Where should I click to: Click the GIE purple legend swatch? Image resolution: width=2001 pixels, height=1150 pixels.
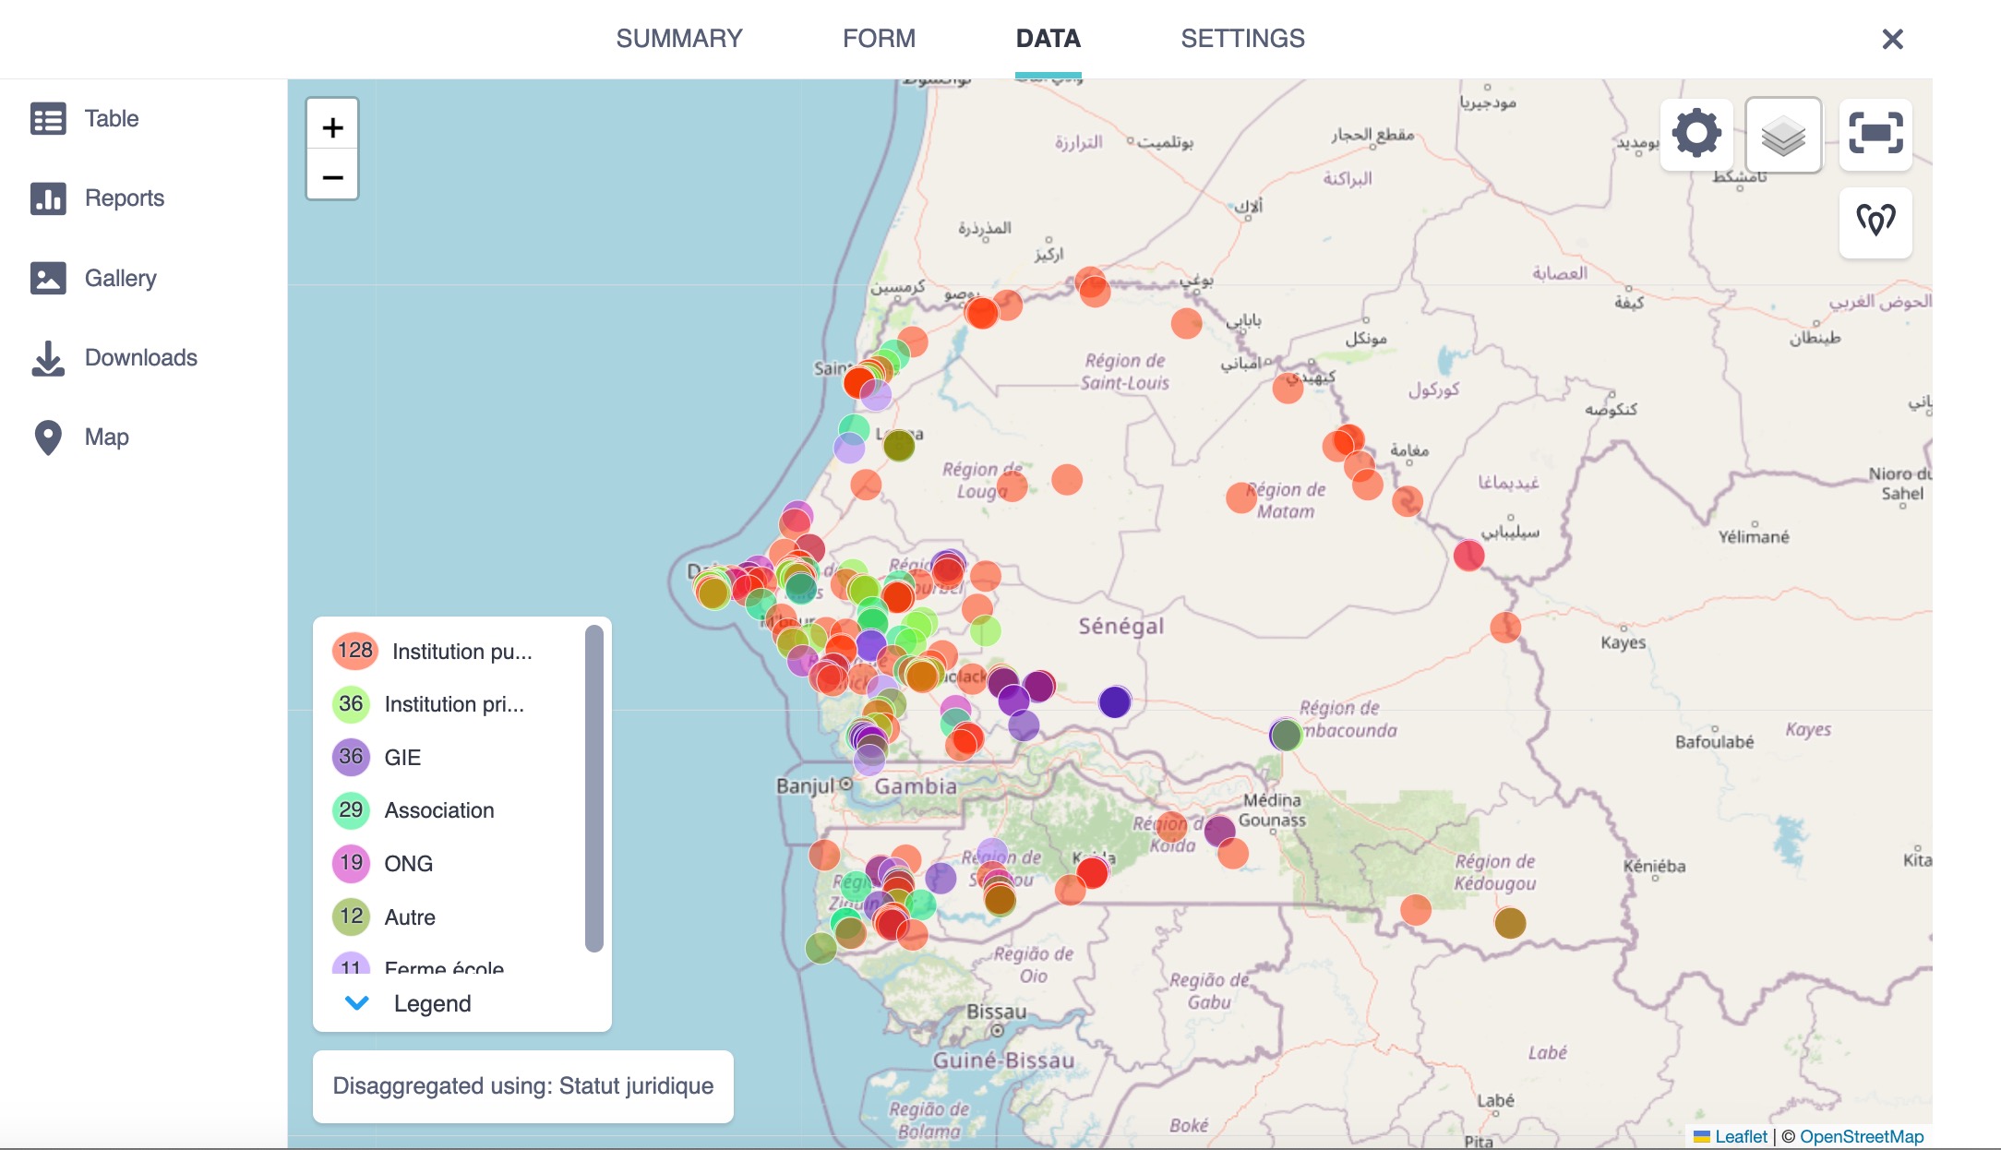tap(351, 757)
